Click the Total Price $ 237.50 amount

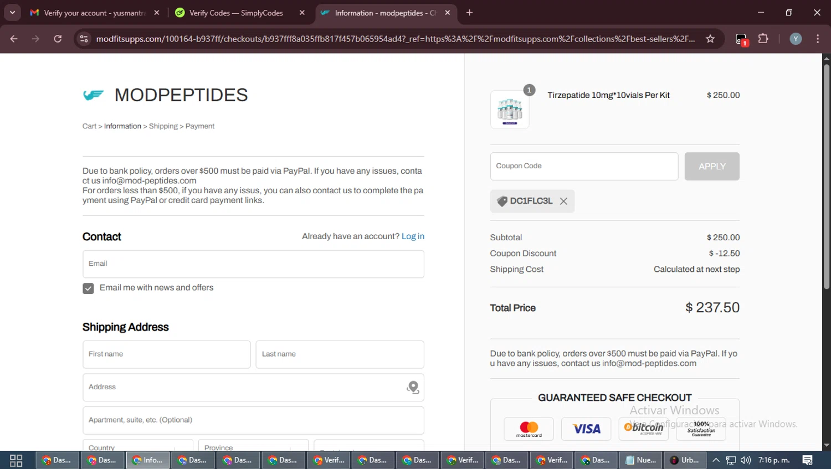[x=712, y=308]
